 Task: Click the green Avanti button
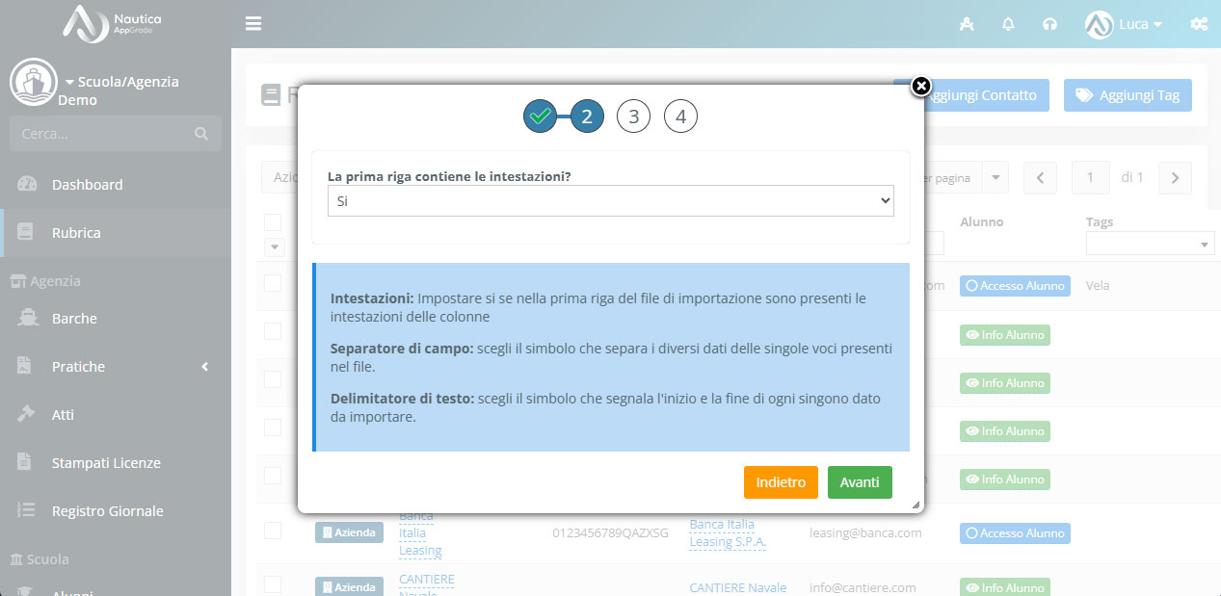[x=860, y=482]
